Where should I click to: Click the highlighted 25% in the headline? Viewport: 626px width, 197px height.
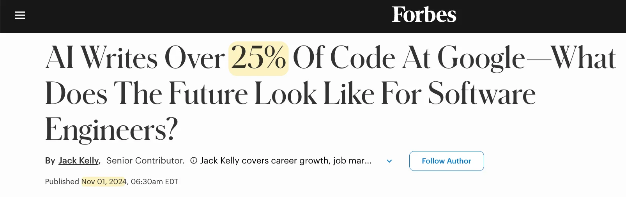point(258,58)
